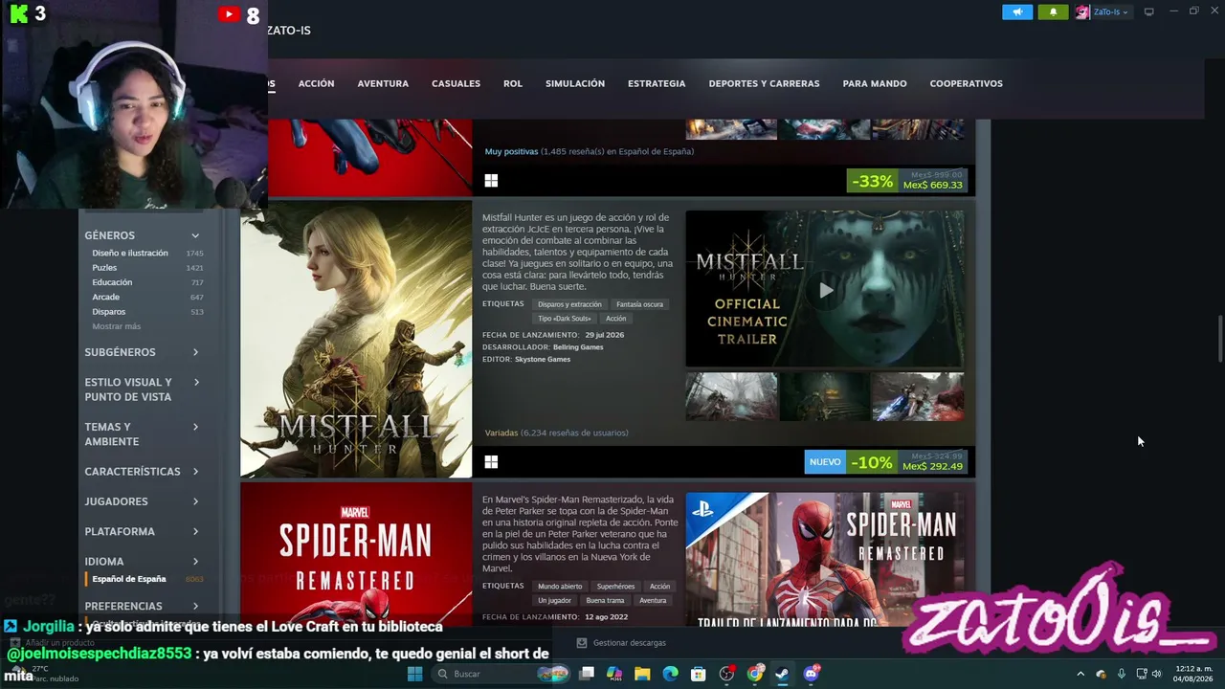Open the Estrategia category tab
Viewport: 1225px width, 689px height.
coord(657,83)
